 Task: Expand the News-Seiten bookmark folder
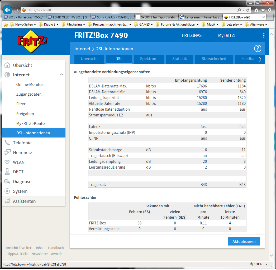click(23, 24)
